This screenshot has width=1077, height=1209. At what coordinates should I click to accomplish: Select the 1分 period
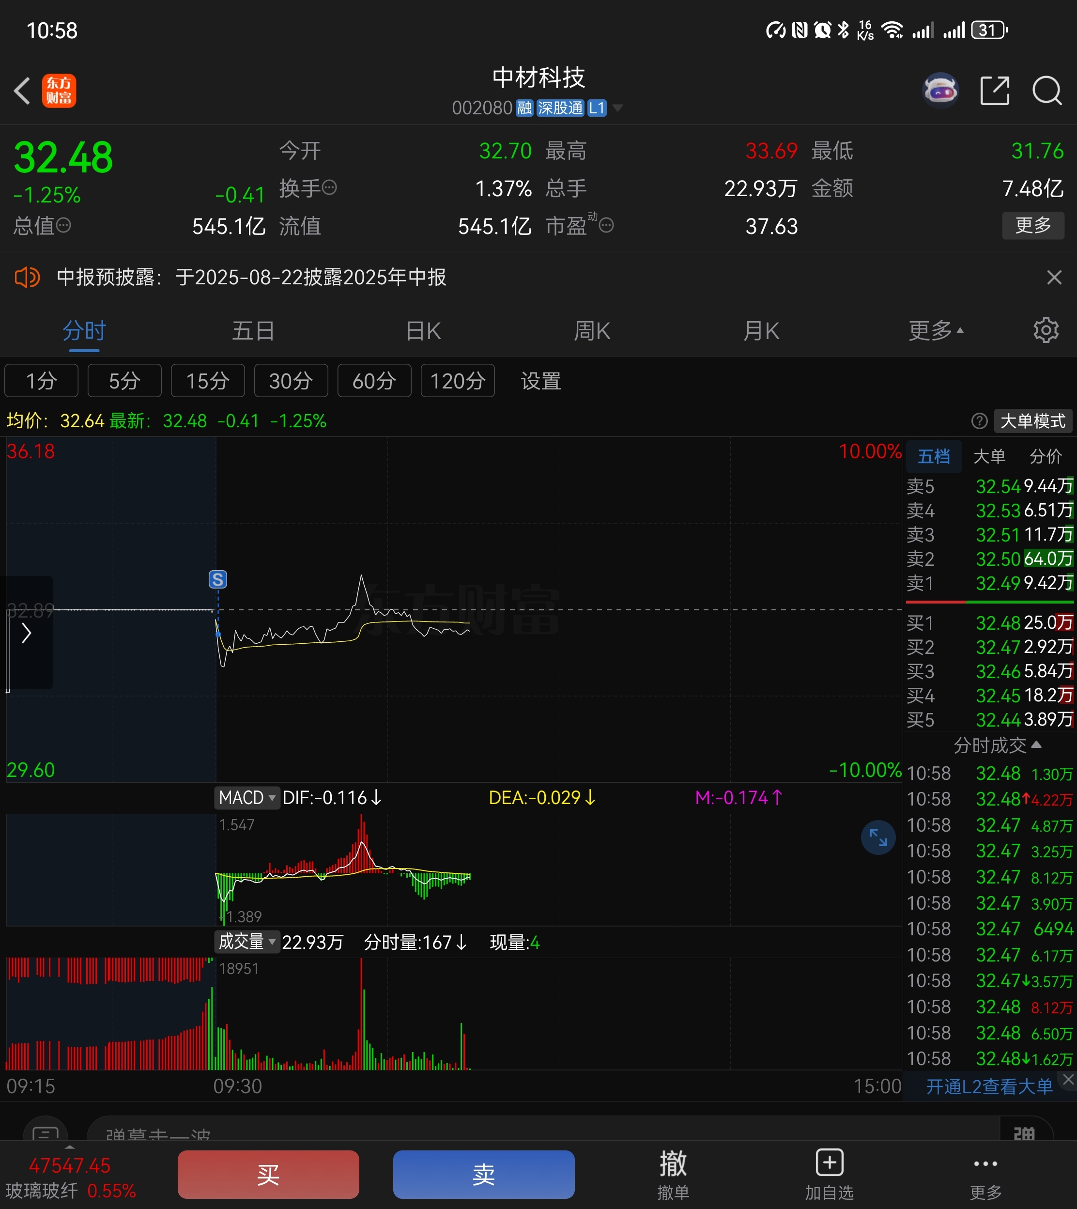coord(42,381)
